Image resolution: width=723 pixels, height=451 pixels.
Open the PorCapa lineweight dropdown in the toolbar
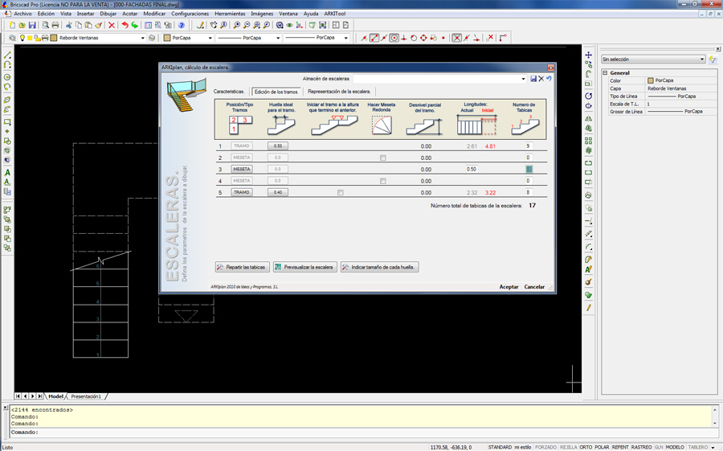coord(345,38)
